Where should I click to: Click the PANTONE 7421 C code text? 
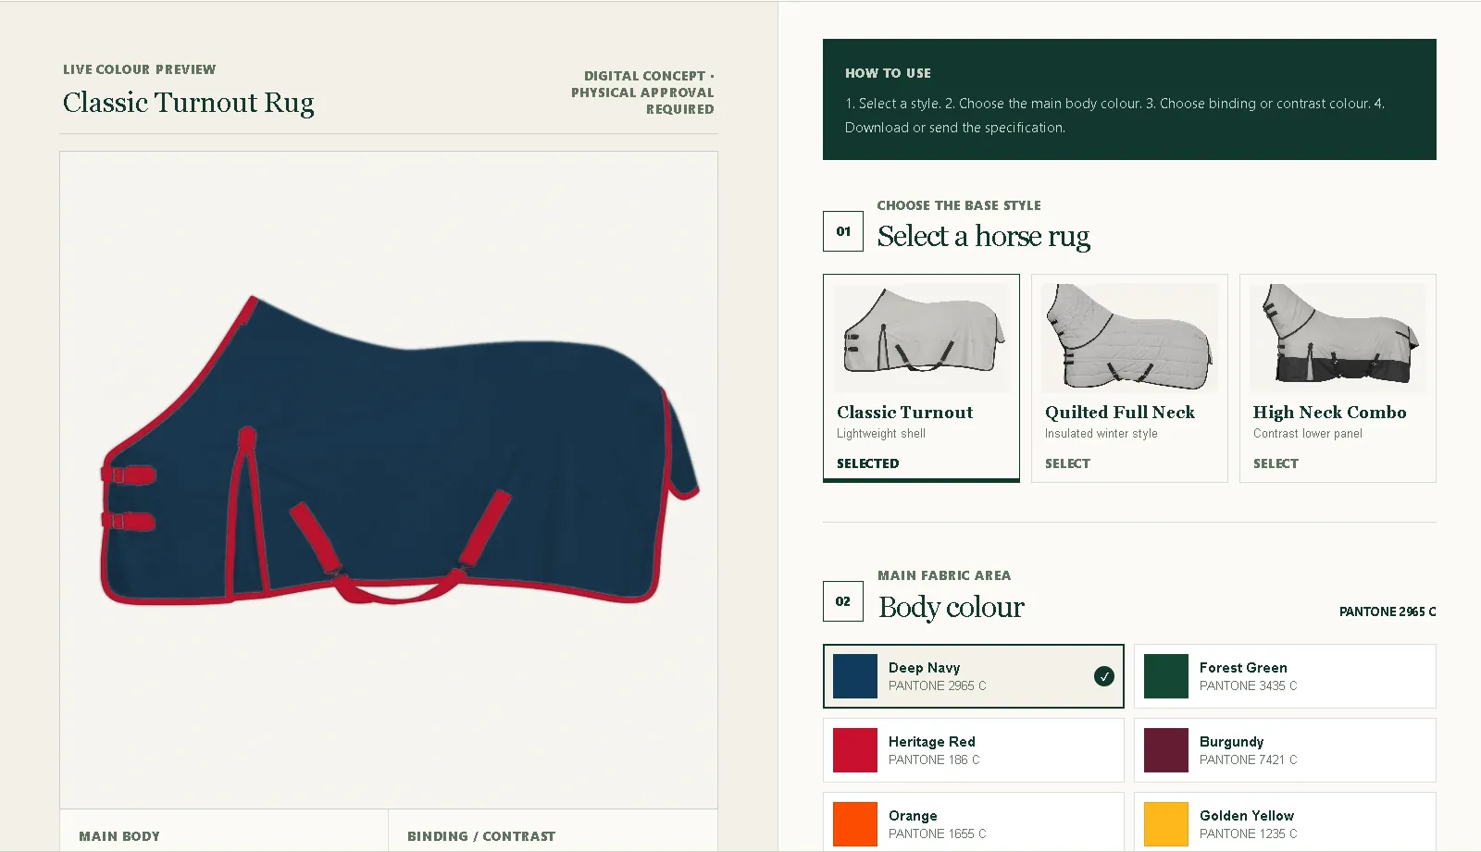click(x=1249, y=759)
